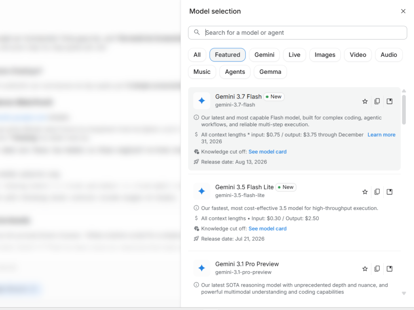This screenshot has width=414, height=310.
Task: Focus the Search for a model field
Action: click(x=298, y=33)
